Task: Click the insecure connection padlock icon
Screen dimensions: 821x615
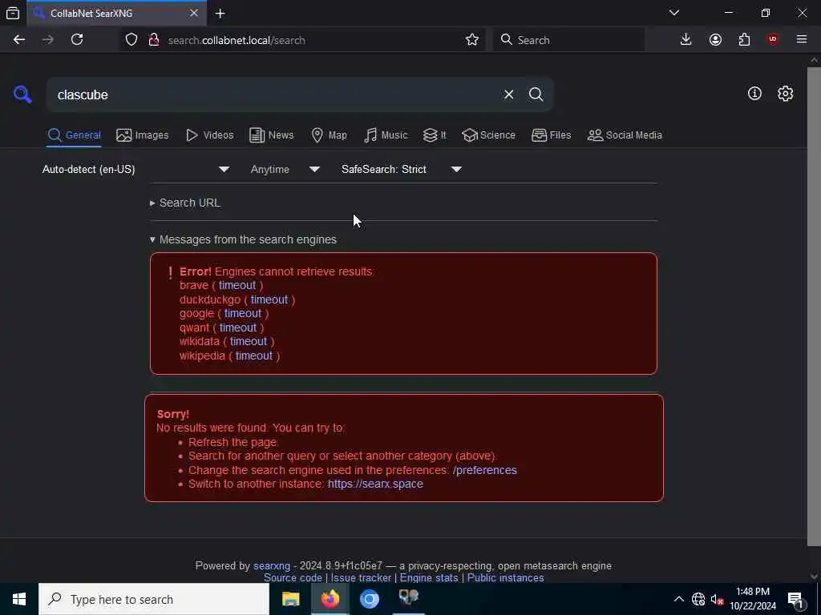Action: pos(154,40)
